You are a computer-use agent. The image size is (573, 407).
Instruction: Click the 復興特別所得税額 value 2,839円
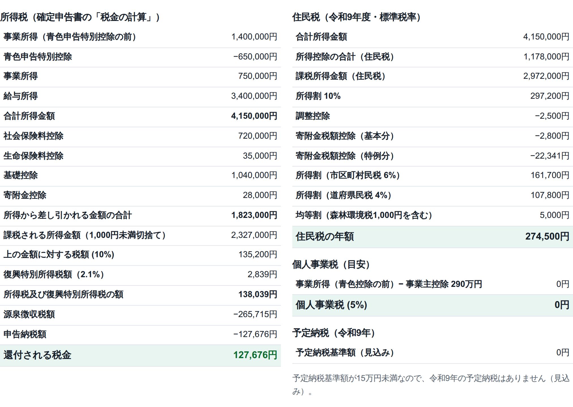[262, 274]
